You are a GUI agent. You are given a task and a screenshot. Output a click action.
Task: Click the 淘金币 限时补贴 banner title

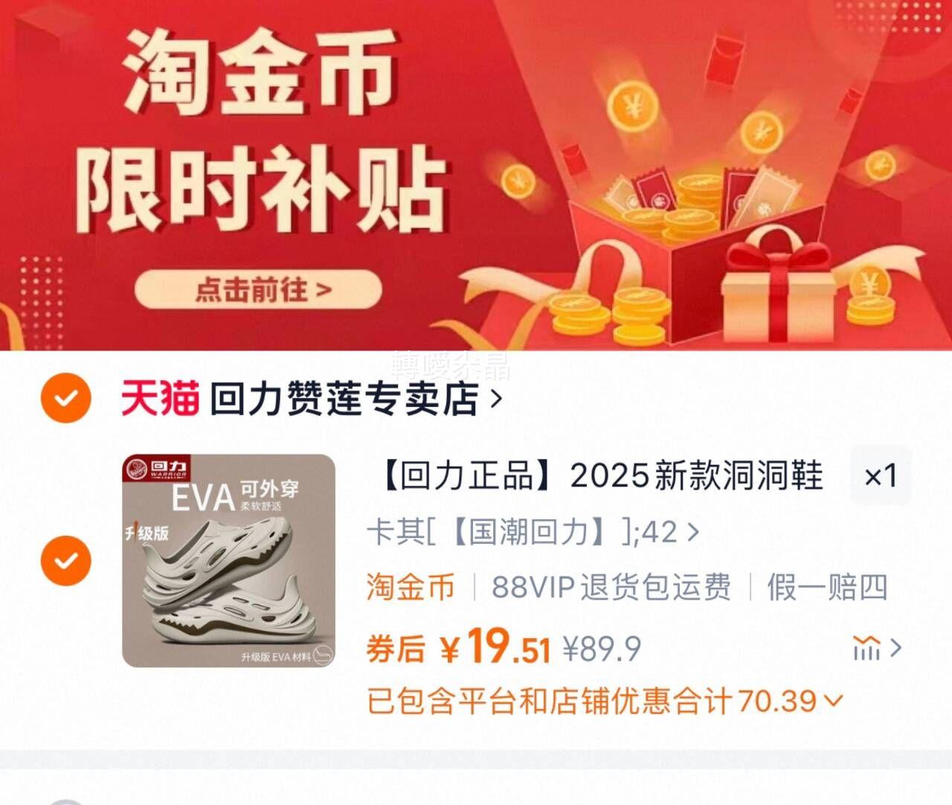(x=260, y=131)
